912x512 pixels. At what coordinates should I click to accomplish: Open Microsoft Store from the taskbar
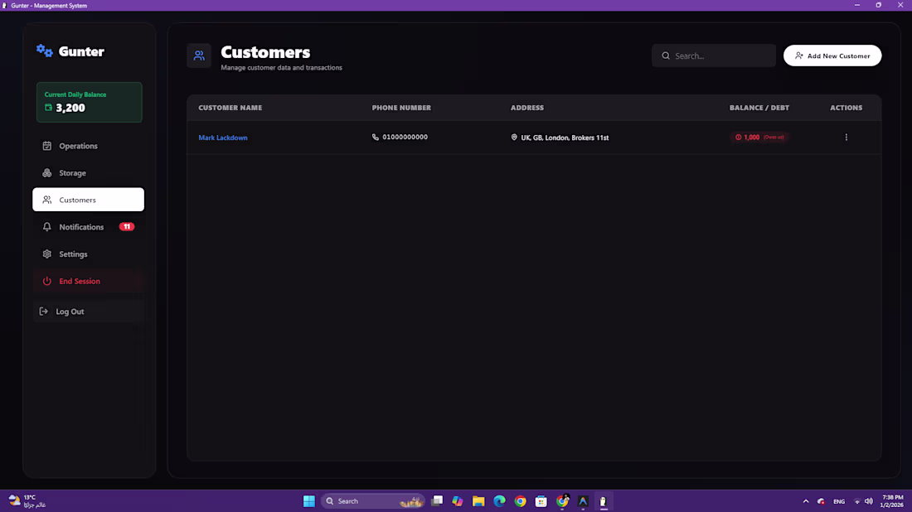[x=541, y=501]
